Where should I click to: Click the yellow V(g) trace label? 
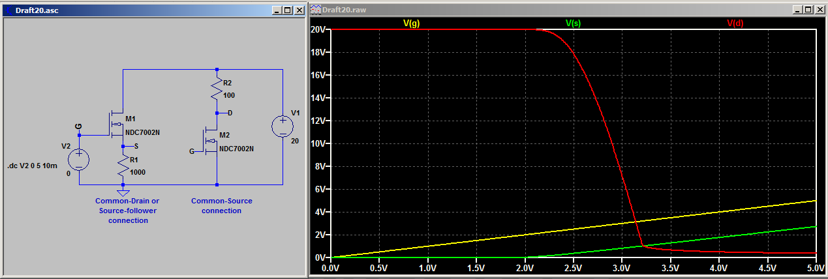coord(411,23)
